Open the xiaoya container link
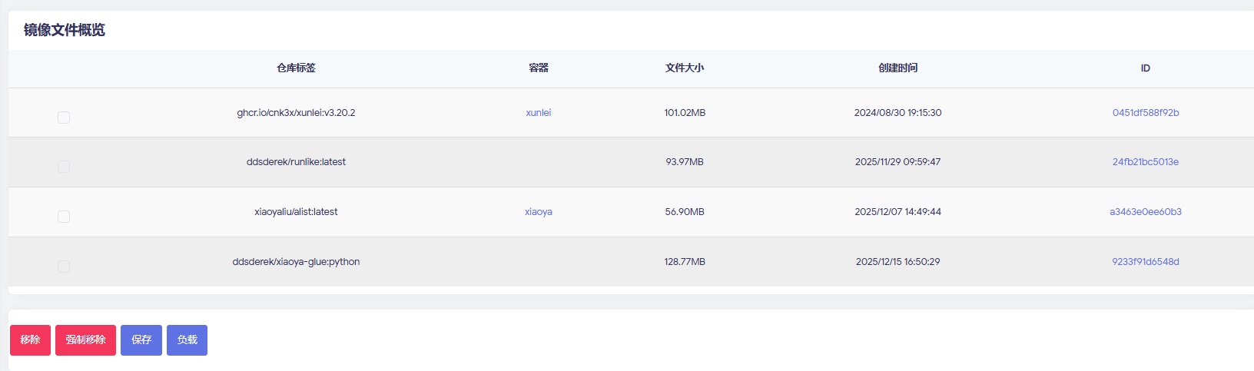This screenshot has width=1254, height=371. point(538,212)
